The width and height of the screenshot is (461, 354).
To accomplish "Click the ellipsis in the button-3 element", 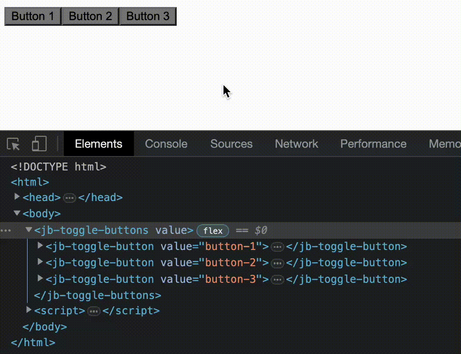I will tap(277, 279).
